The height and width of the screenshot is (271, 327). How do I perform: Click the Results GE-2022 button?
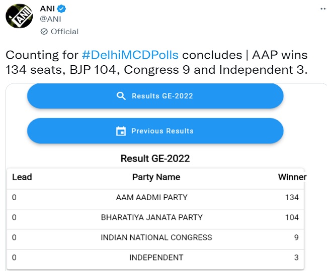[155, 96]
